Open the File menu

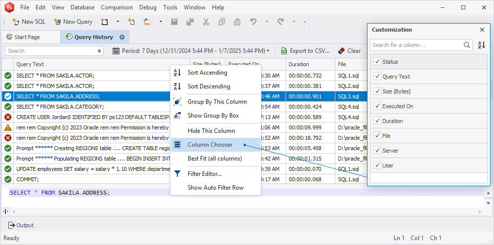pos(25,7)
